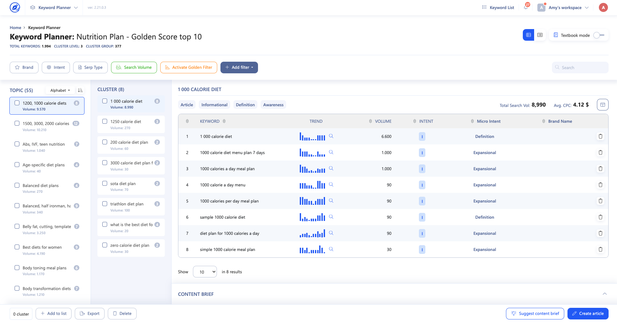Activate the Golden Filter

188,67
